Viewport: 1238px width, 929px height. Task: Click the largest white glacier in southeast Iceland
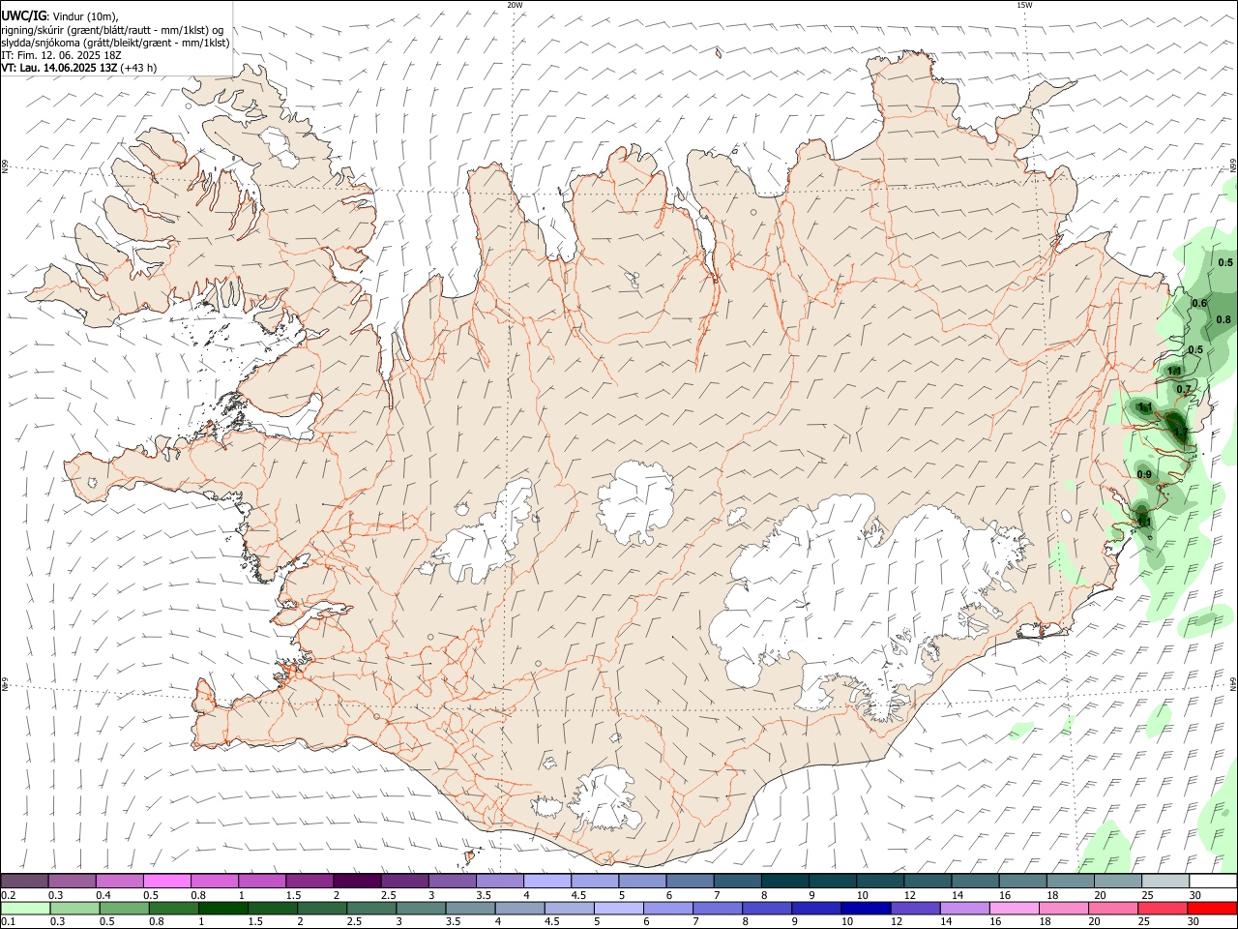coord(851,590)
